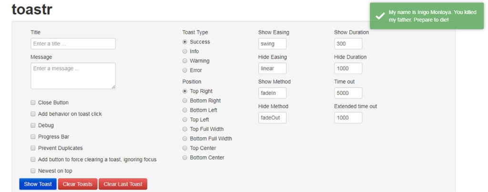Select the Warning toast type

pos(185,61)
